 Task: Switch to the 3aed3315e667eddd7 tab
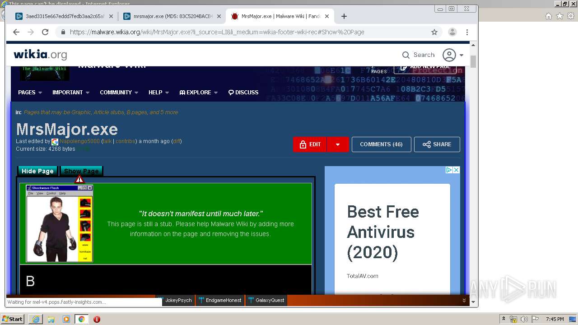tap(64, 16)
